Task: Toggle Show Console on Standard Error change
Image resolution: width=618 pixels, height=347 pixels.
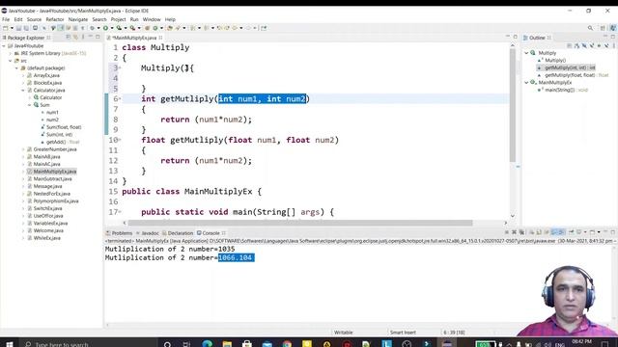Action: pos(560,232)
